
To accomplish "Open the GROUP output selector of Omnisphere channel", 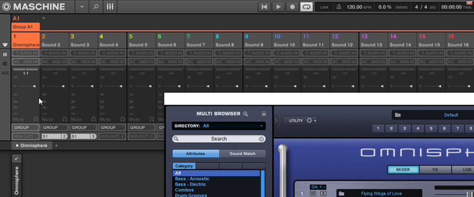I will click(26, 127).
